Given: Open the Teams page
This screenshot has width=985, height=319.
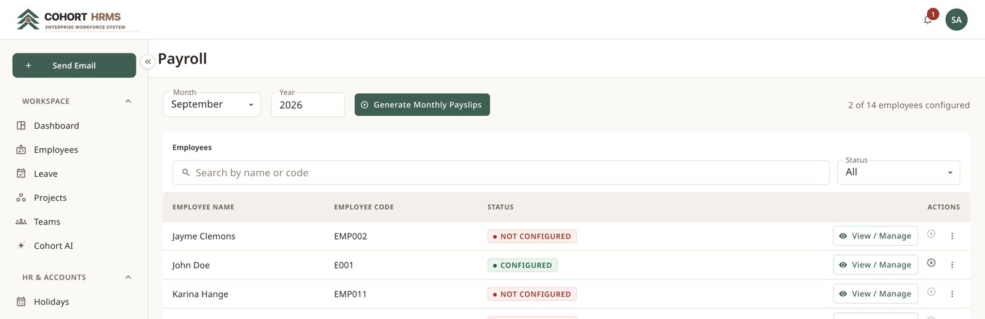Looking at the screenshot, I should (x=74, y=222).
